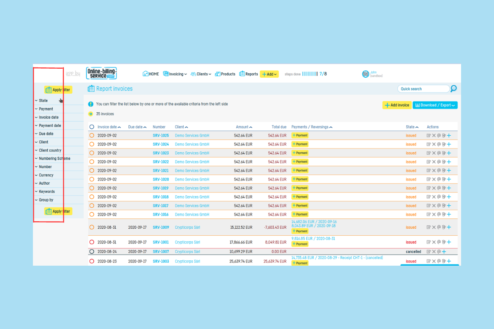Cancel invoice SRV-1019 with X icon
Screen dimensions: 494x329
coord(434,188)
